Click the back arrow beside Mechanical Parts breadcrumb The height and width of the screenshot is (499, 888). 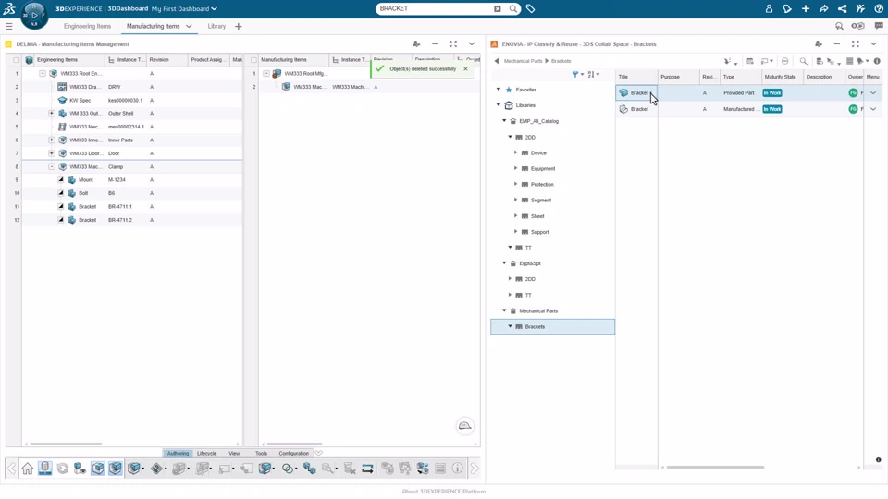(497, 61)
